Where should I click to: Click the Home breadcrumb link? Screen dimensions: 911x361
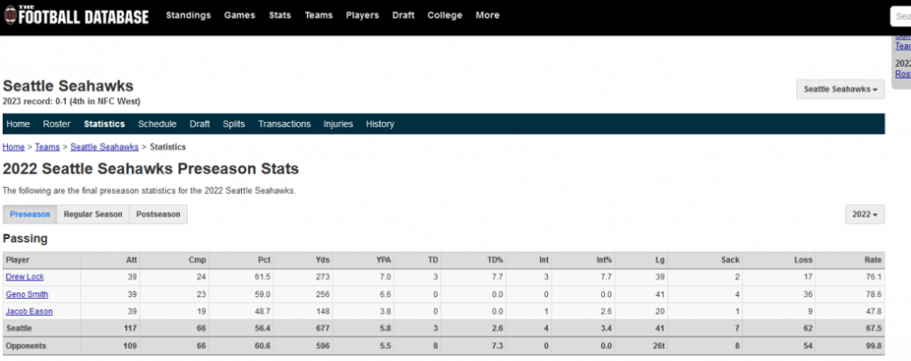[14, 147]
